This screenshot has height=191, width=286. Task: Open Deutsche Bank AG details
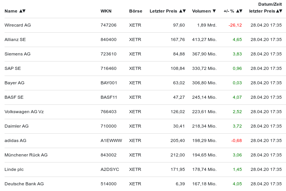(24, 184)
